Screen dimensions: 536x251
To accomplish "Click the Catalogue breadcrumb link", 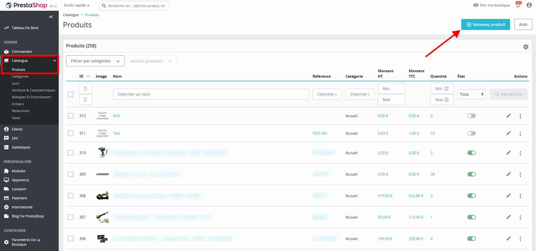I will click(x=71, y=15).
